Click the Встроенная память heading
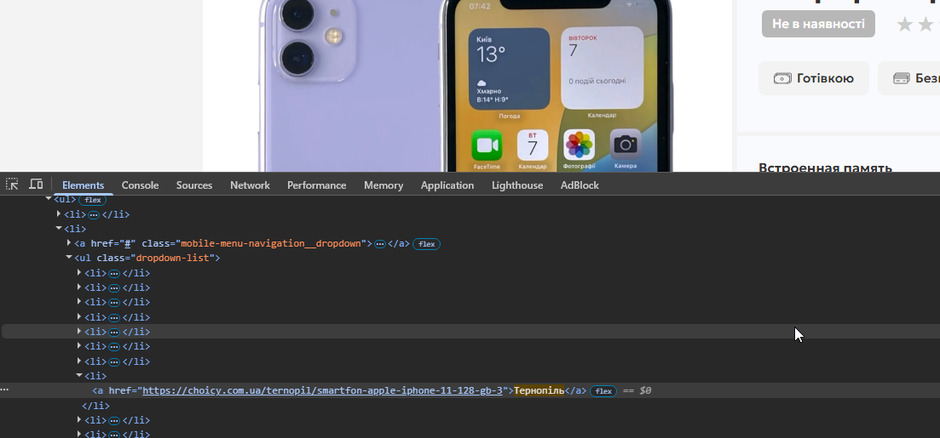Screen dimensions: 940x438 826,168
